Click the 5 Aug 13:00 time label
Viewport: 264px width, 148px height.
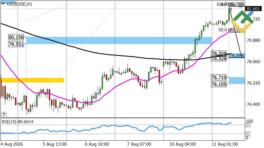pos(55,144)
